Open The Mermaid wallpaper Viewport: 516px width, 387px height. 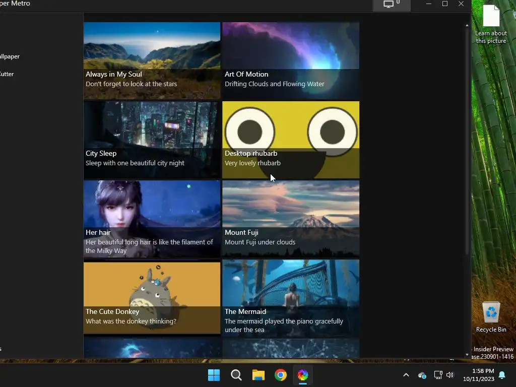[x=291, y=298]
